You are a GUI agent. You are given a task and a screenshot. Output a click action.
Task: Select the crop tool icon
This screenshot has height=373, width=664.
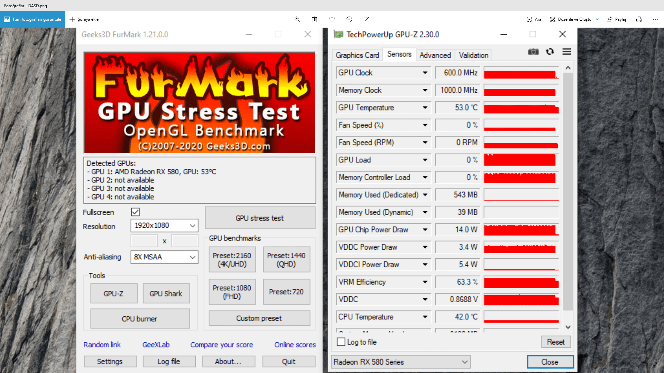click(x=367, y=19)
